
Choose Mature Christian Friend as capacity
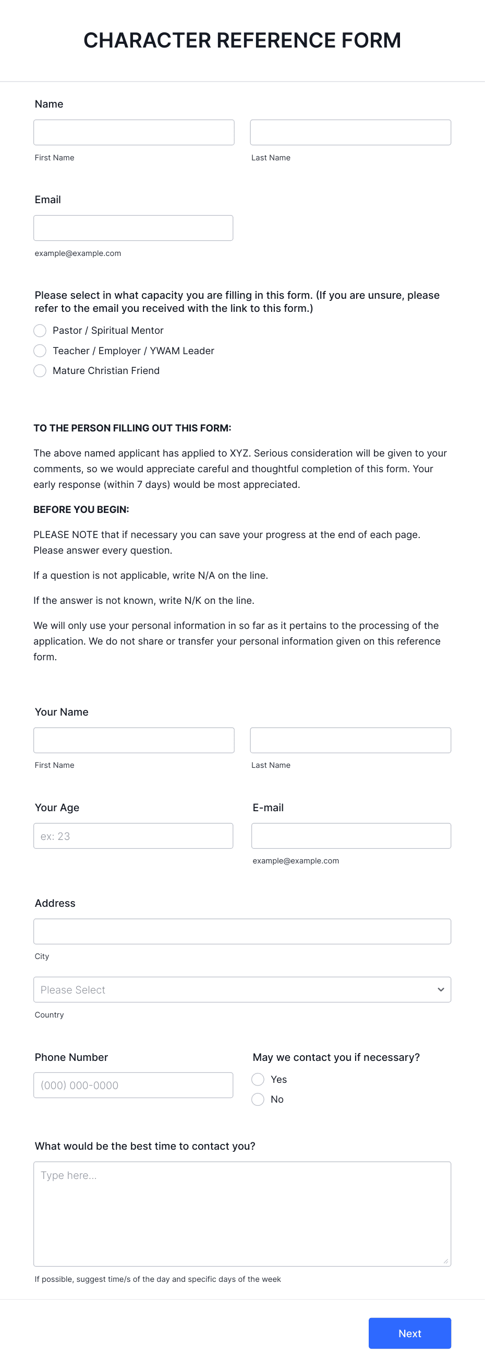[40, 370]
